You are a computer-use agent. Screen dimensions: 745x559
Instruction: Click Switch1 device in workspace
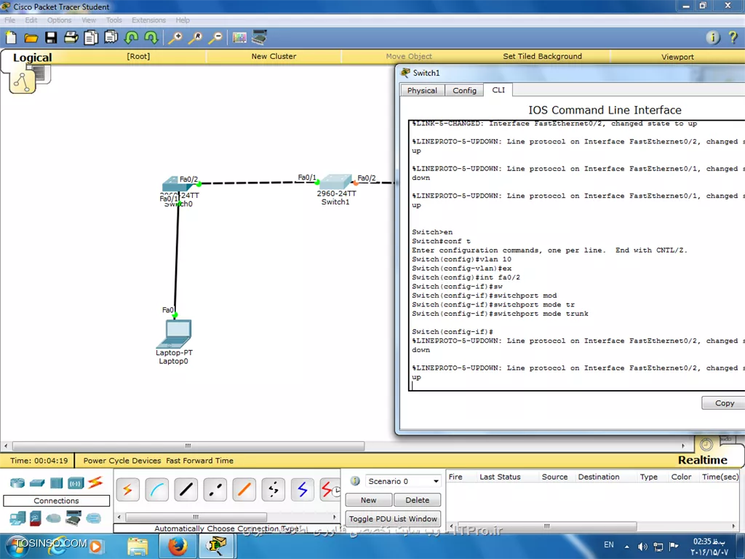(x=336, y=182)
